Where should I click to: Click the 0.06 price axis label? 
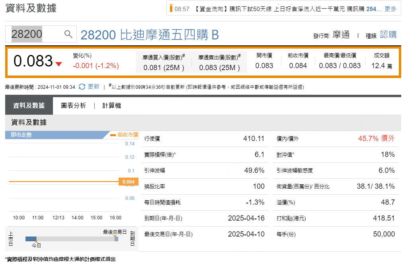click(x=130, y=198)
